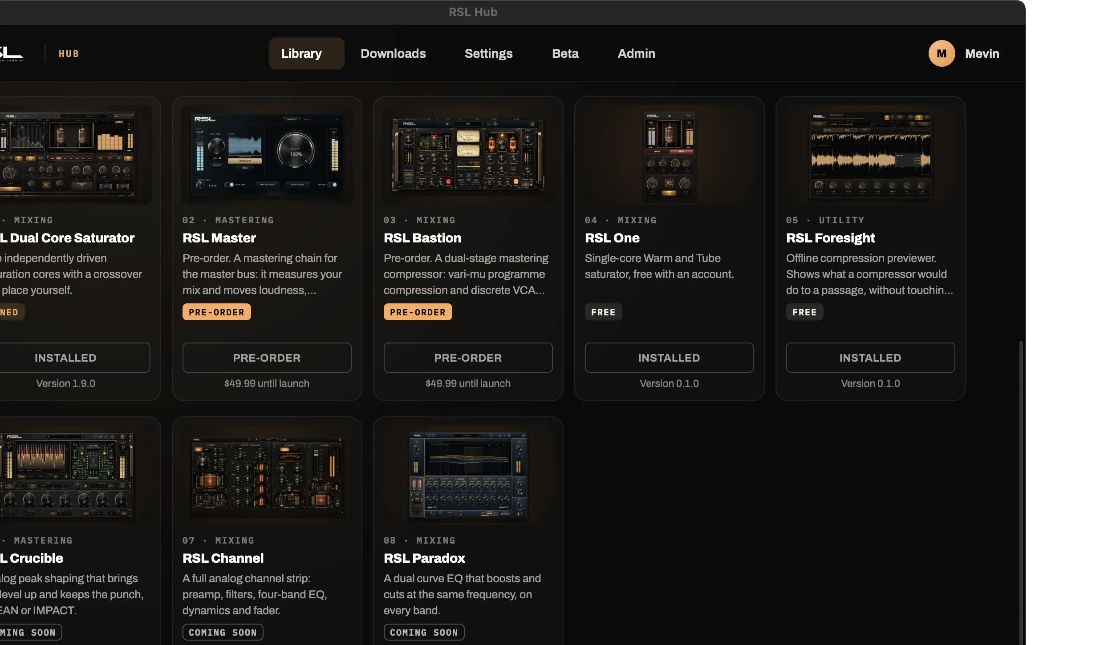Select the RSL Foresight title

(x=830, y=238)
